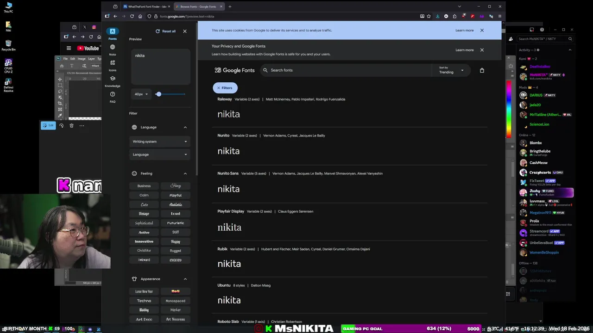Open the Firefox downloads icon
This screenshot has width=593, height=333.
[438, 16]
